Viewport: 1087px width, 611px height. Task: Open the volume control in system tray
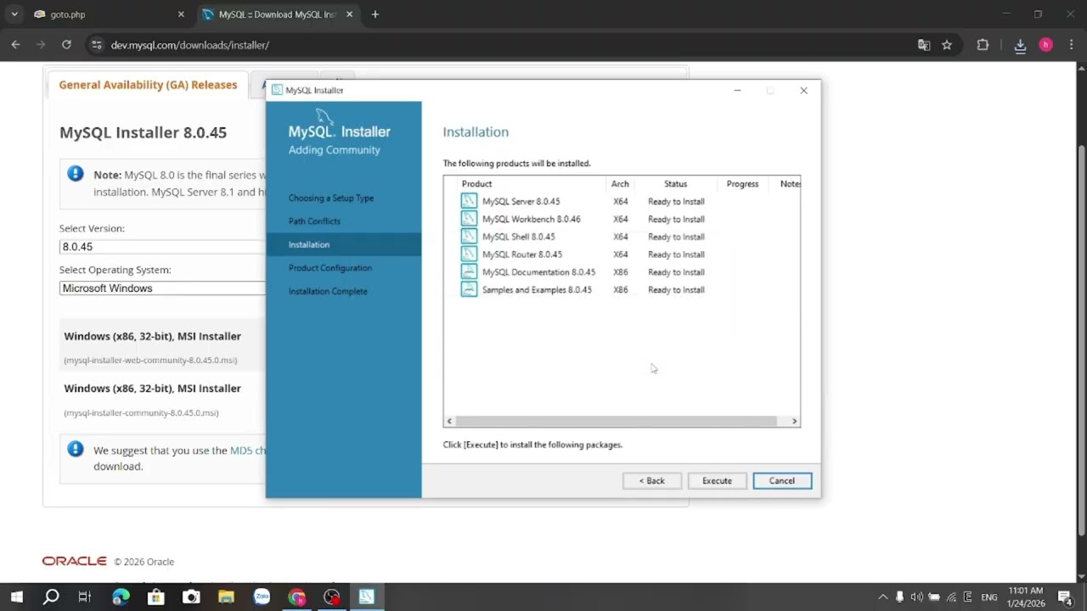coord(916,597)
